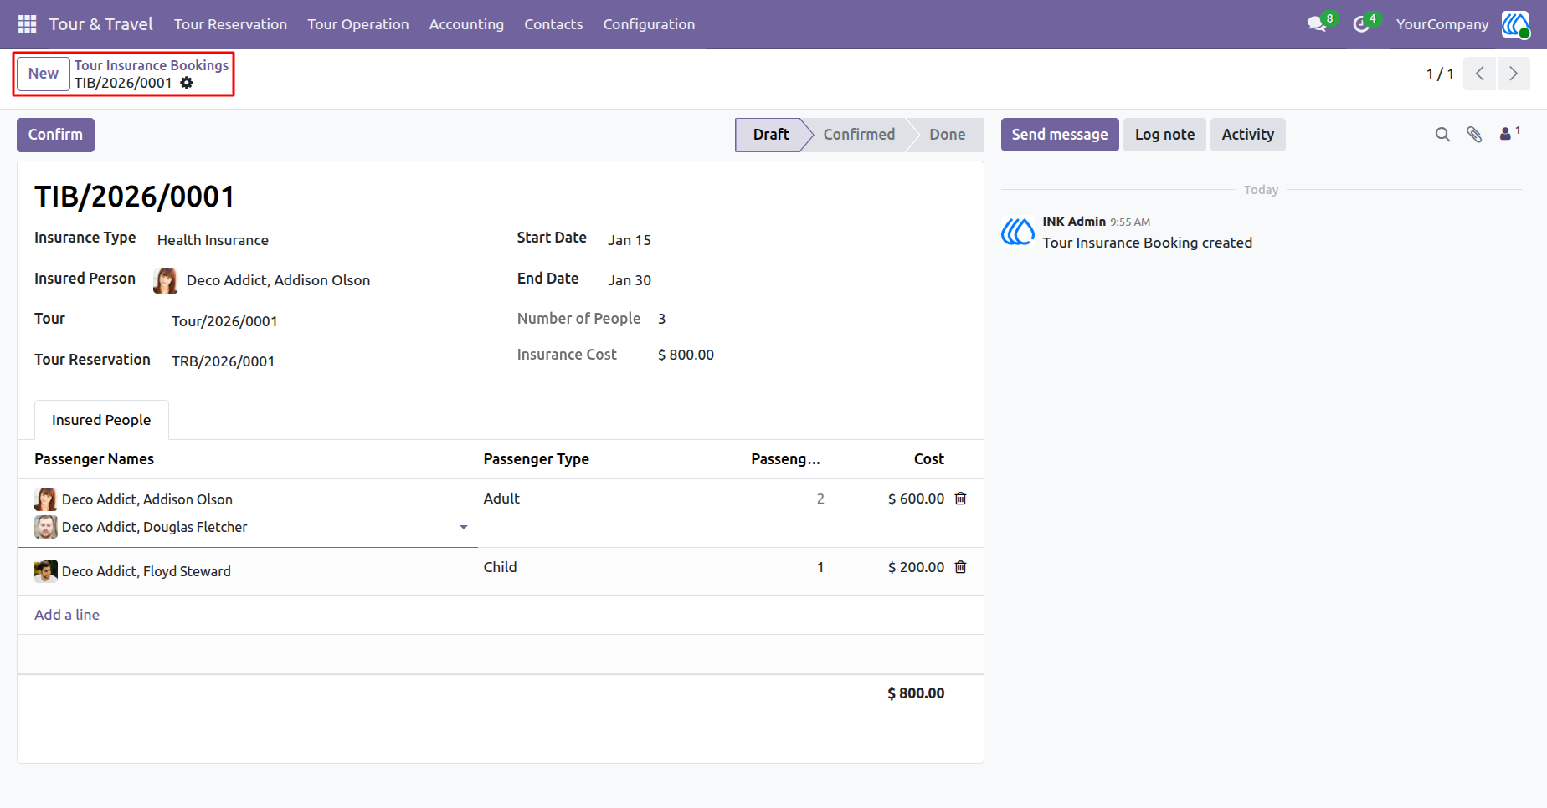This screenshot has height=808, width=1547.
Task: Search messages with magnifier icon
Action: coord(1442,135)
